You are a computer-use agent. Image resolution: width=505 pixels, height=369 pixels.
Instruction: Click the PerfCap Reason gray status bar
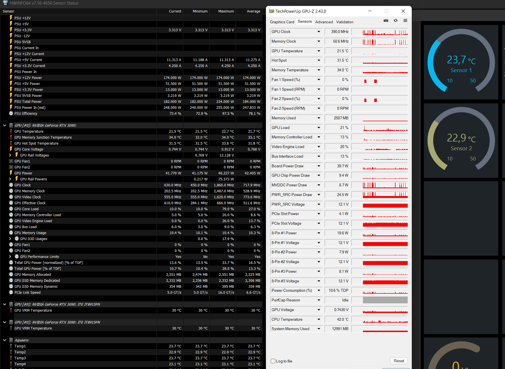[385, 300]
